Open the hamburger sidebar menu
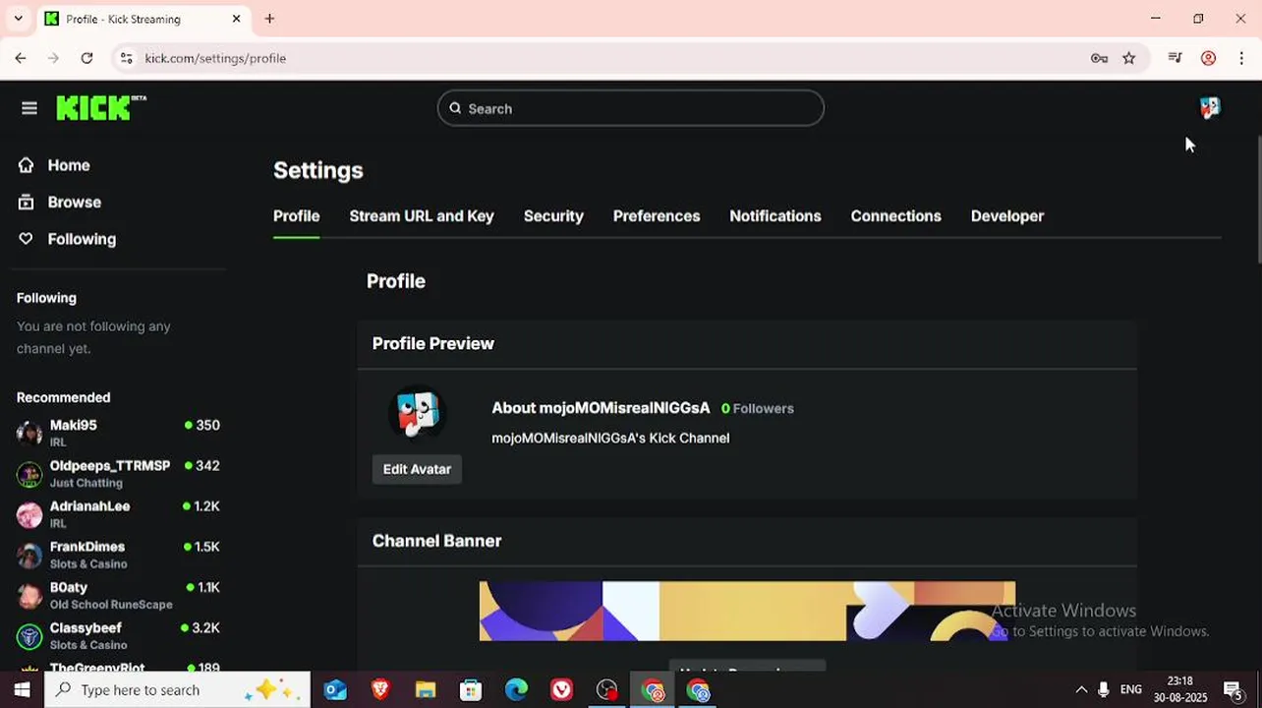This screenshot has height=708, width=1262. pos(29,108)
